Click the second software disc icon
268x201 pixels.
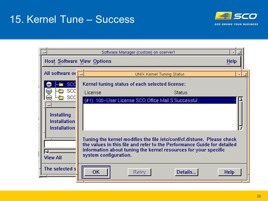click(49, 91)
